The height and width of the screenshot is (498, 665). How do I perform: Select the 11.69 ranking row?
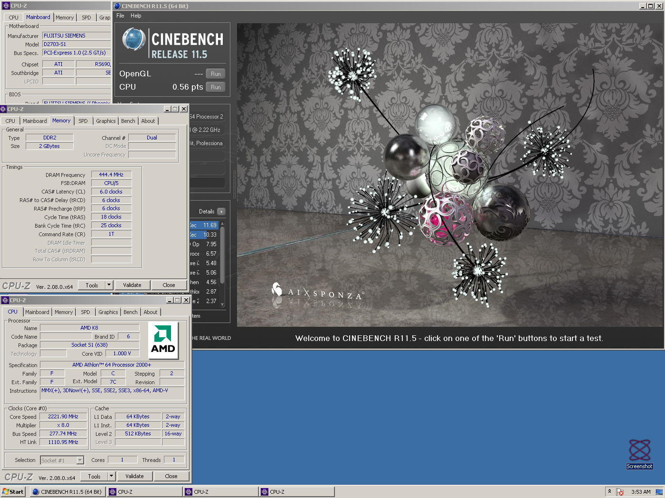(x=204, y=225)
